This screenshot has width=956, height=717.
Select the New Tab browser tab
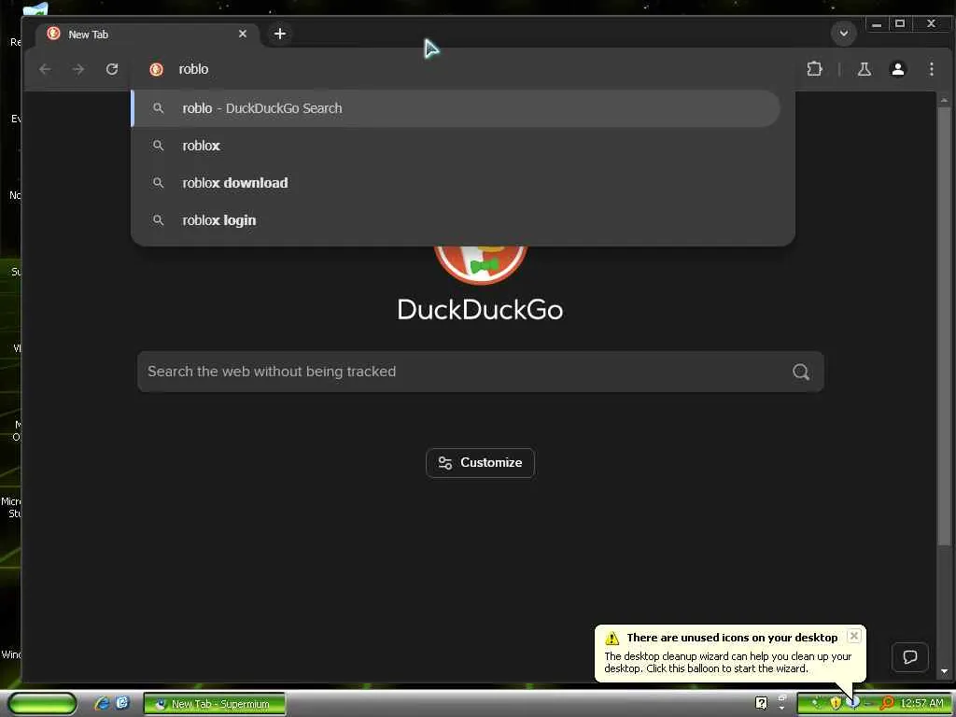coord(147,35)
